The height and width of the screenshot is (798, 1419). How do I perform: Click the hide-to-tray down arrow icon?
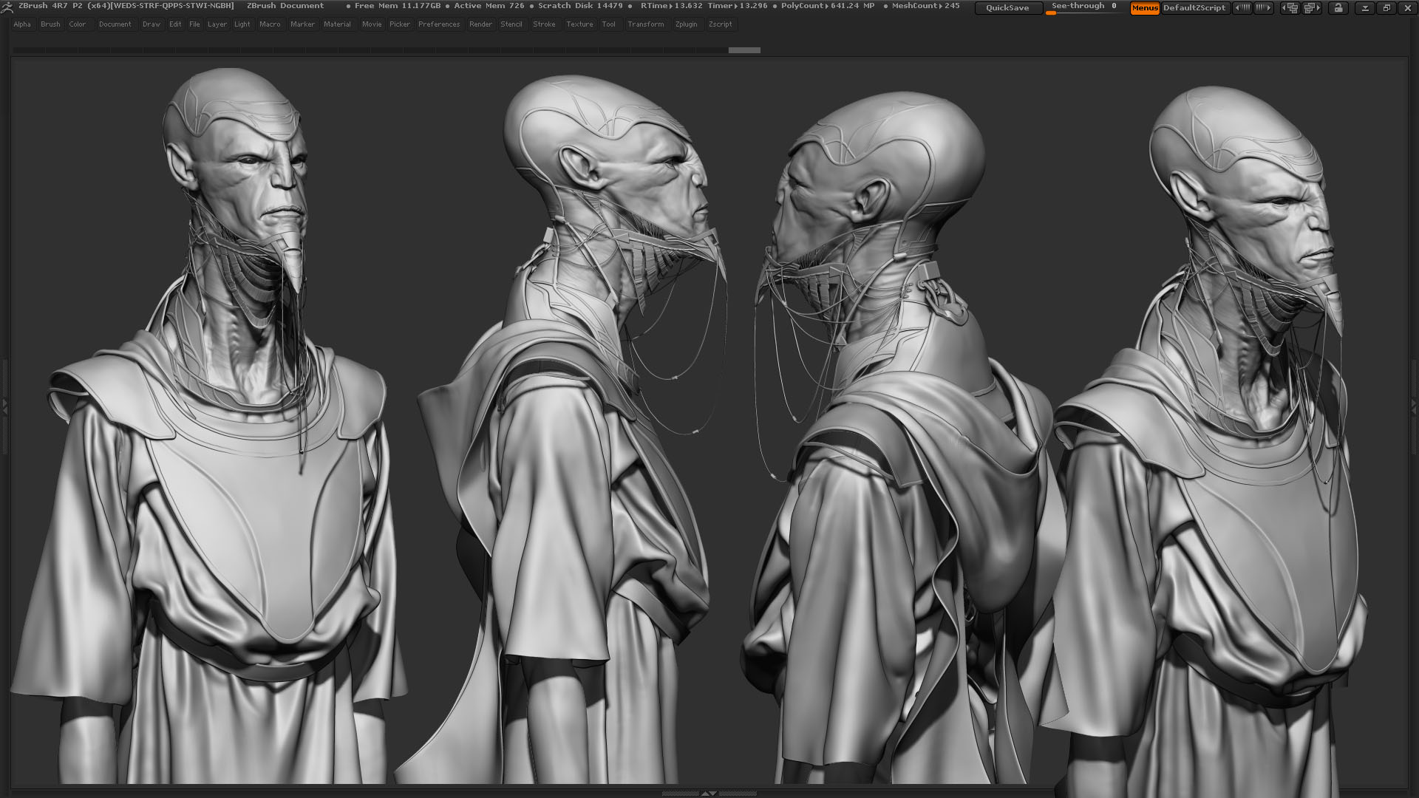pos(1365,8)
